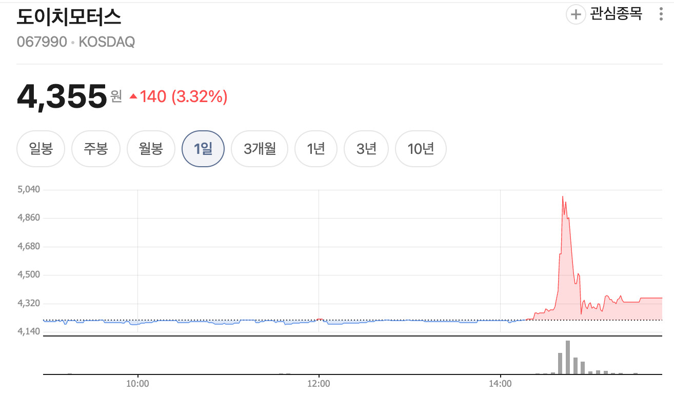Screen dimensions: 674x396
Task: Click the tallest volume bar
Action: 568,357
